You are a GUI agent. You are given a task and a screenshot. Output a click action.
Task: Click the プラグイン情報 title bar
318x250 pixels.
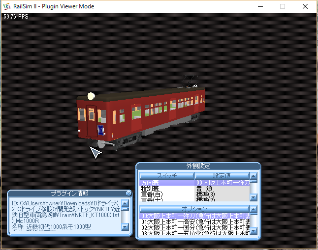[69, 194]
